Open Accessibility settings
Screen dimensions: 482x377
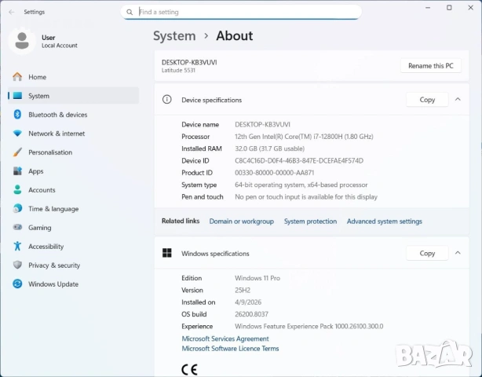(74, 246)
